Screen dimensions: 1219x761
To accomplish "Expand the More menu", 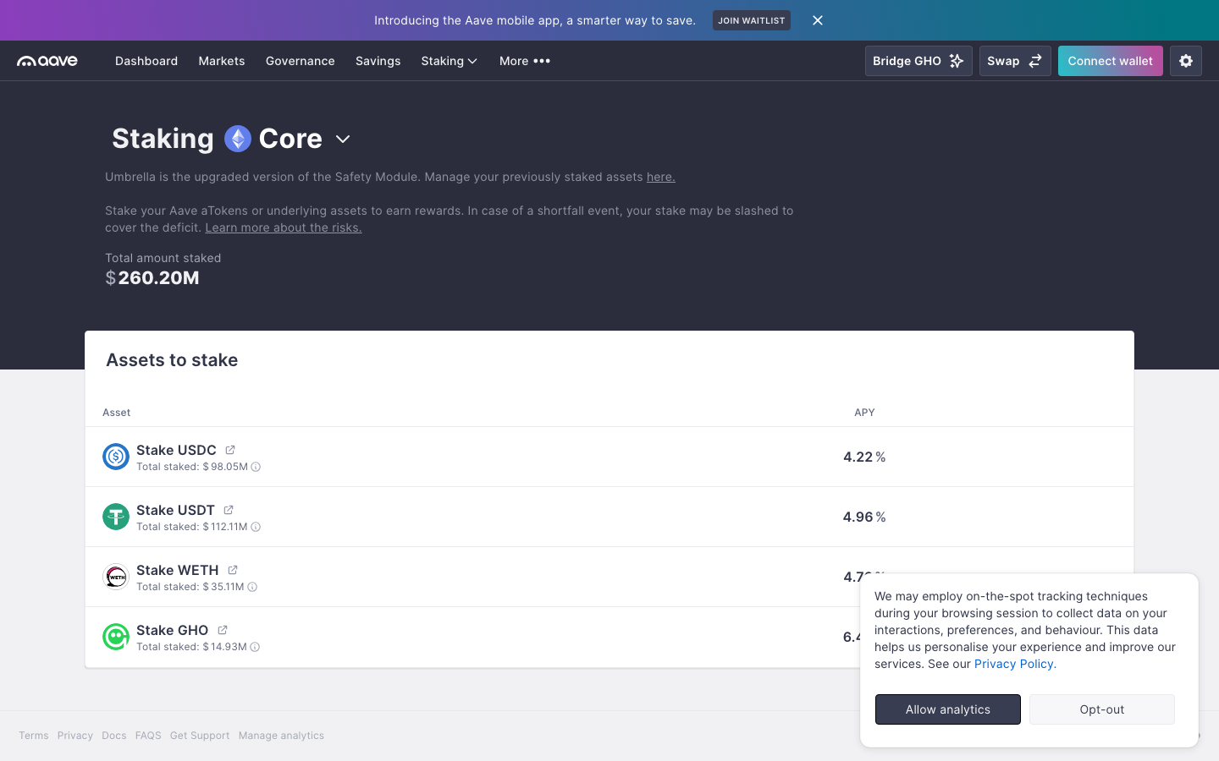I will (524, 61).
